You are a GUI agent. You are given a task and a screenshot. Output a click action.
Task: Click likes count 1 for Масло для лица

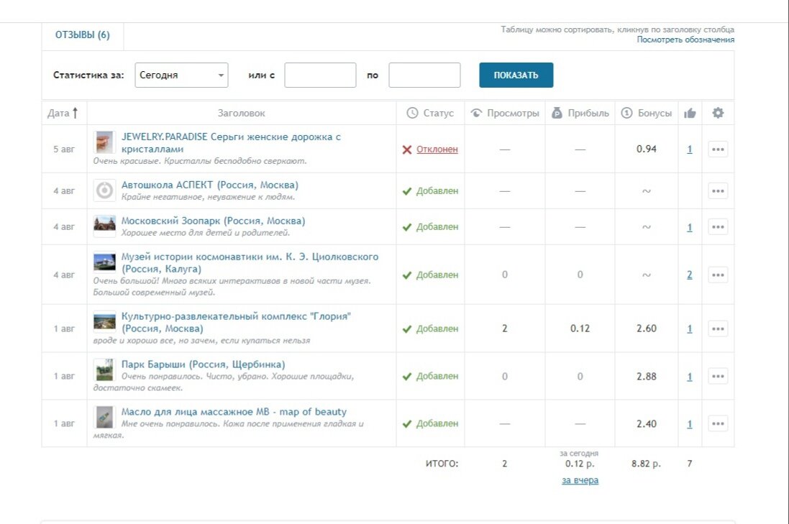689,424
